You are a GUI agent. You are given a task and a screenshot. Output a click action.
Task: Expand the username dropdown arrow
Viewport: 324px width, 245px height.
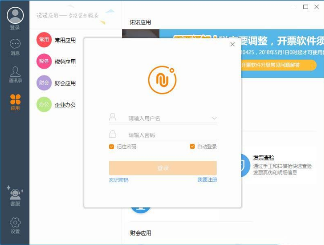pos(214,118)
